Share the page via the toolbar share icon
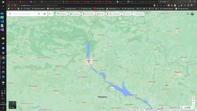 161,6
